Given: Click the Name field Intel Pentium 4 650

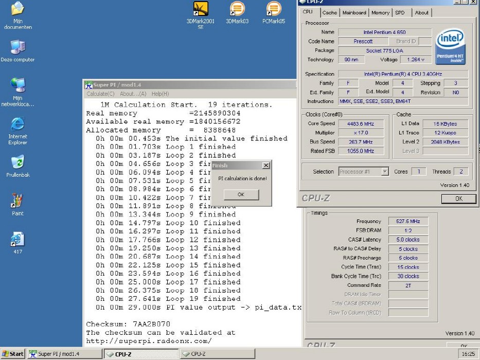Looking at the screenshot, I should click(x=385, y=32).
